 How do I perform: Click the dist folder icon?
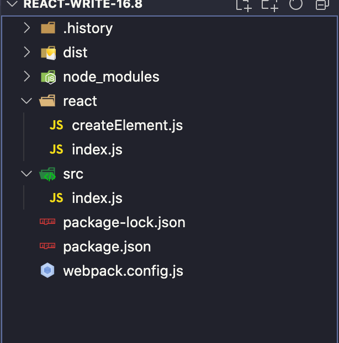point(48,53)
